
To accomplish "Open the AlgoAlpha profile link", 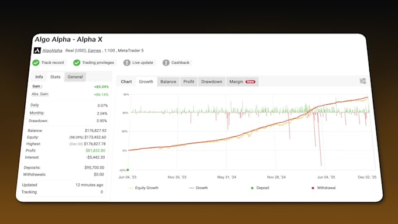I will (52, 50).
